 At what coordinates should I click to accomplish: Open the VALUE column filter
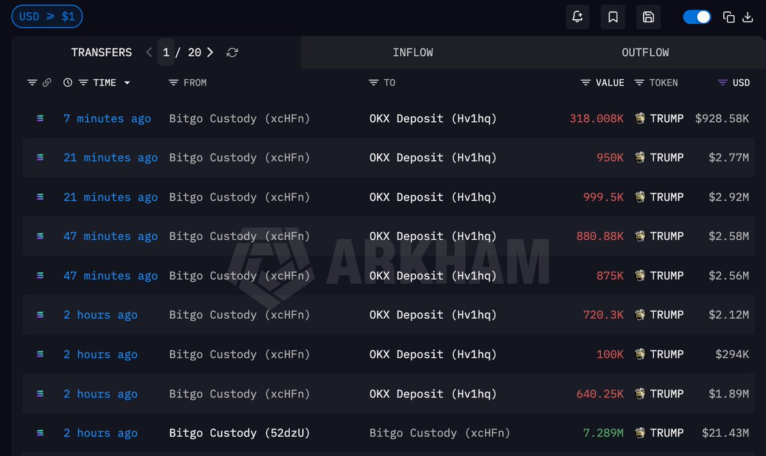586,83
